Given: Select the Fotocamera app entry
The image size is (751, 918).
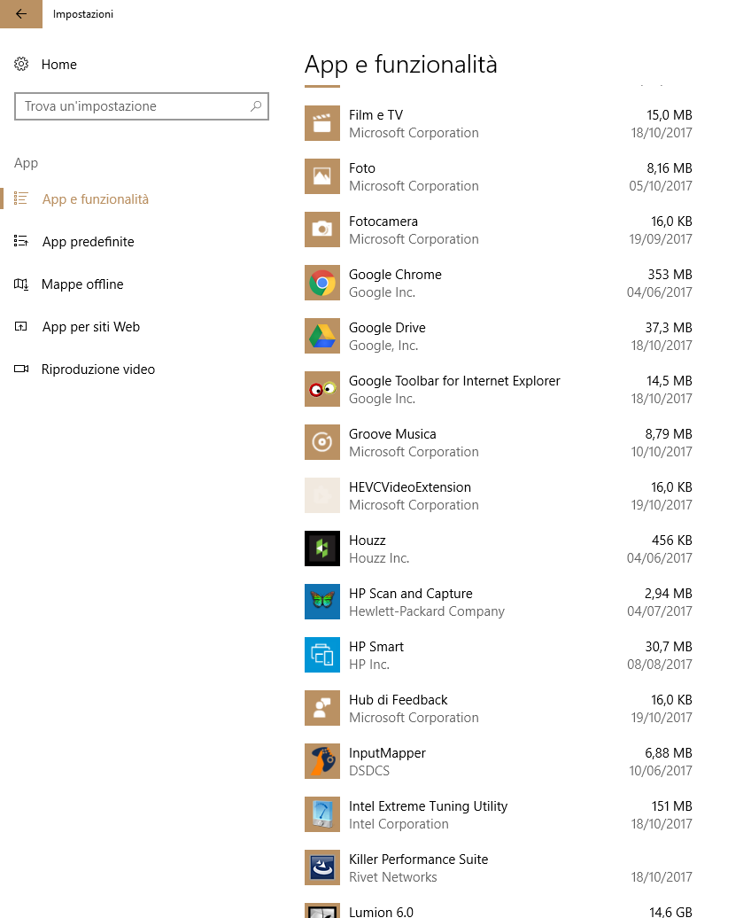Looking at the screenshot, I should (498, 229).
